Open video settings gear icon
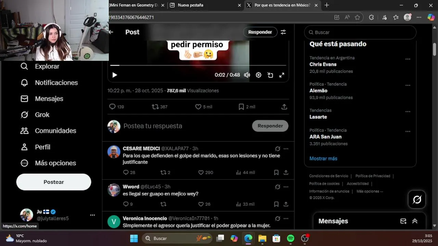438x246 pixels. pyautogui.click(x=259, y=75)
